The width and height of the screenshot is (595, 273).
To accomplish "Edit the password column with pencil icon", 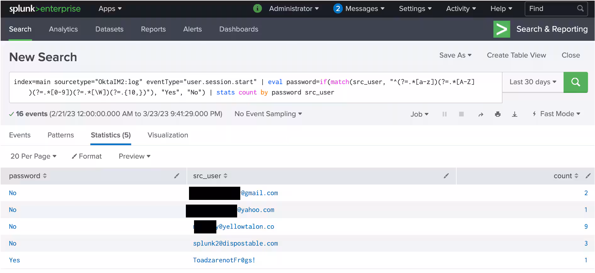I will 177,176.
